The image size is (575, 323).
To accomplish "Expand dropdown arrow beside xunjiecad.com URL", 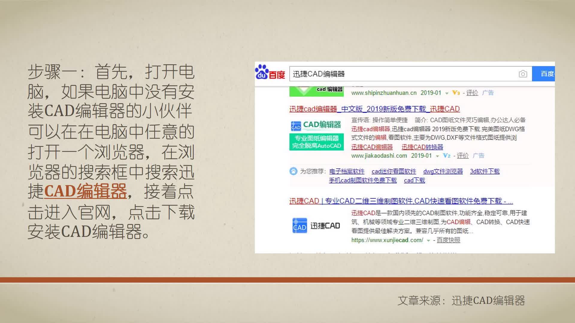I will click(x=428, y=240).
